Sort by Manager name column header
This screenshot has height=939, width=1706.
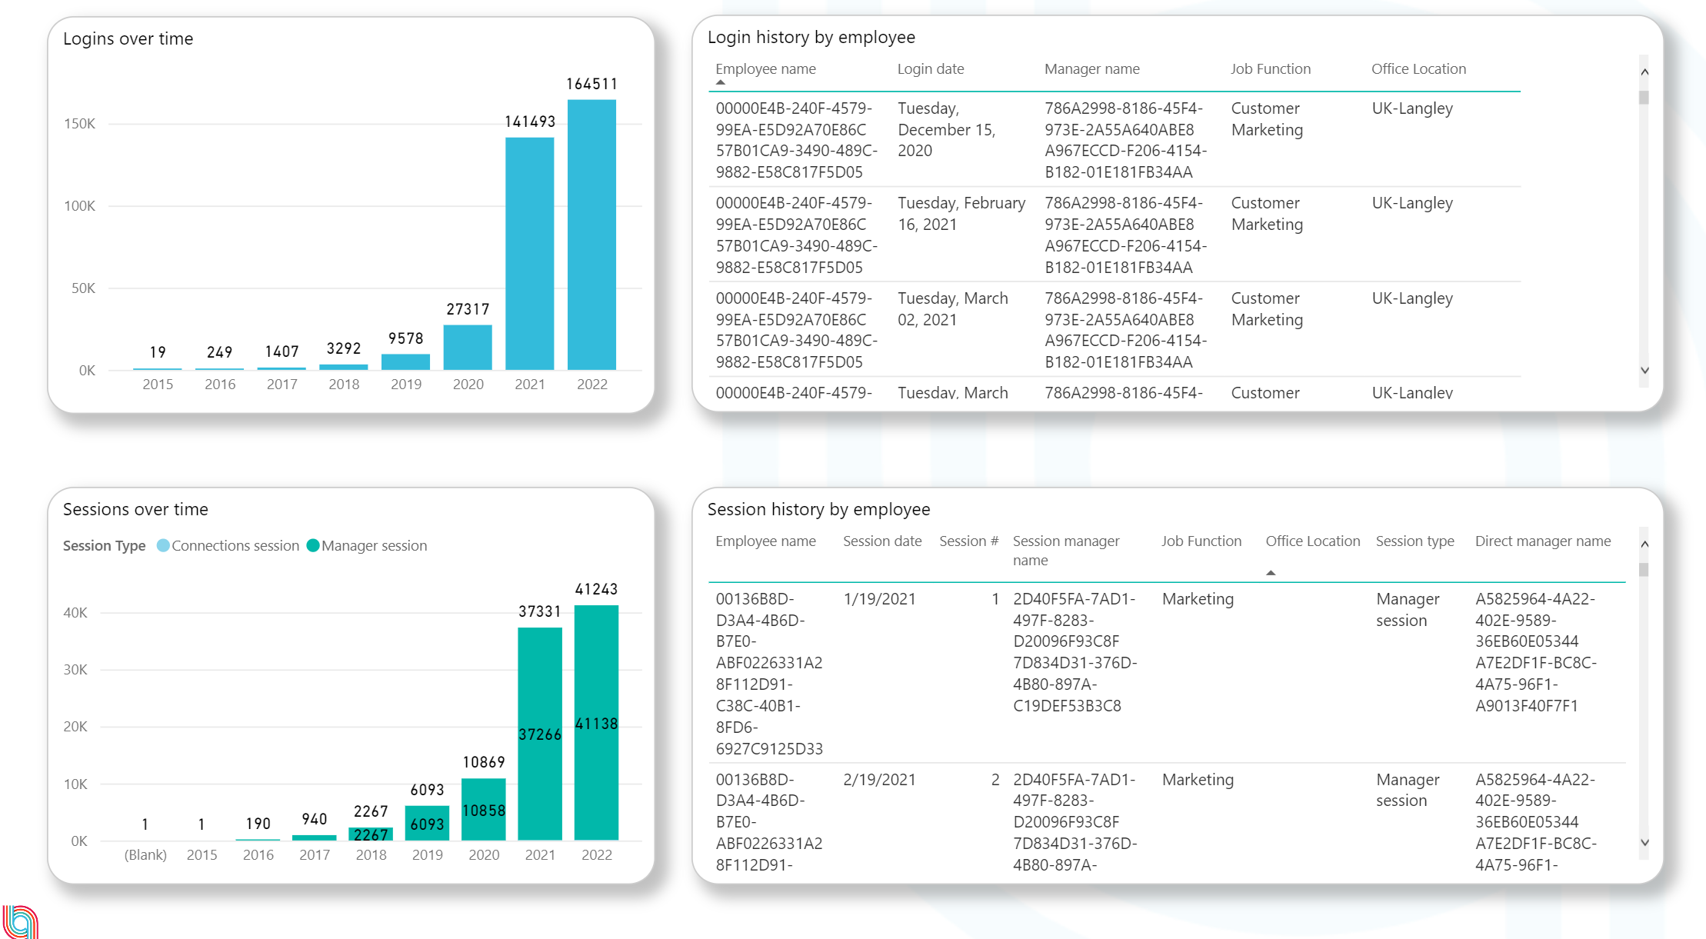pyautogui.click(x=1091, y=68)
